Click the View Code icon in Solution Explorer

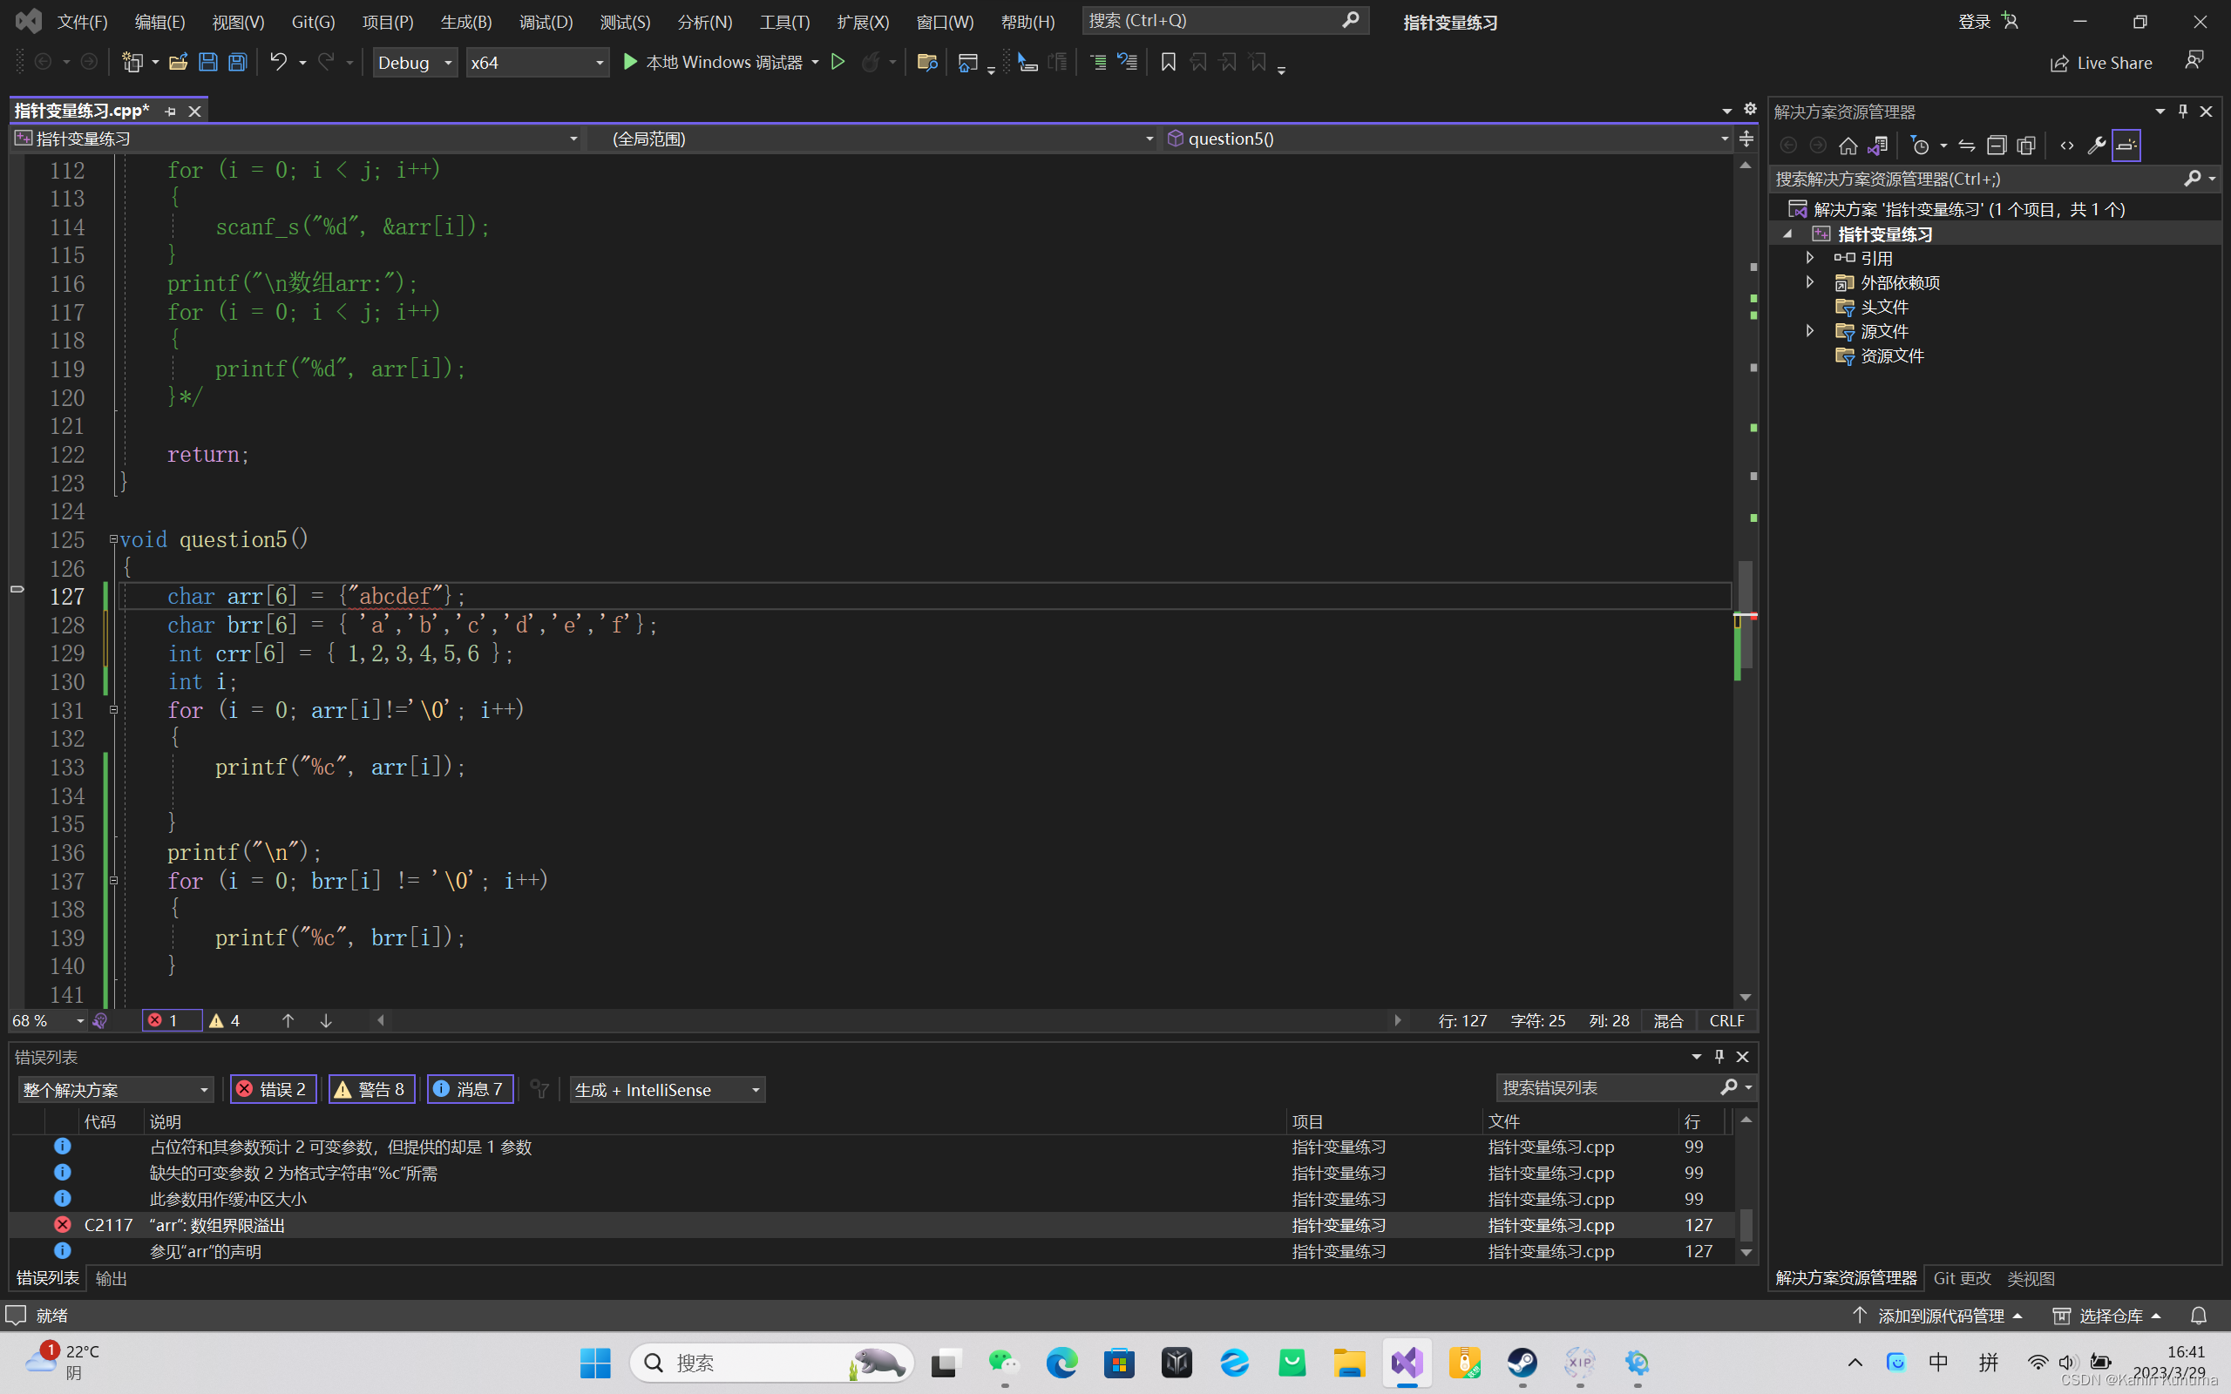[2067, 145]
